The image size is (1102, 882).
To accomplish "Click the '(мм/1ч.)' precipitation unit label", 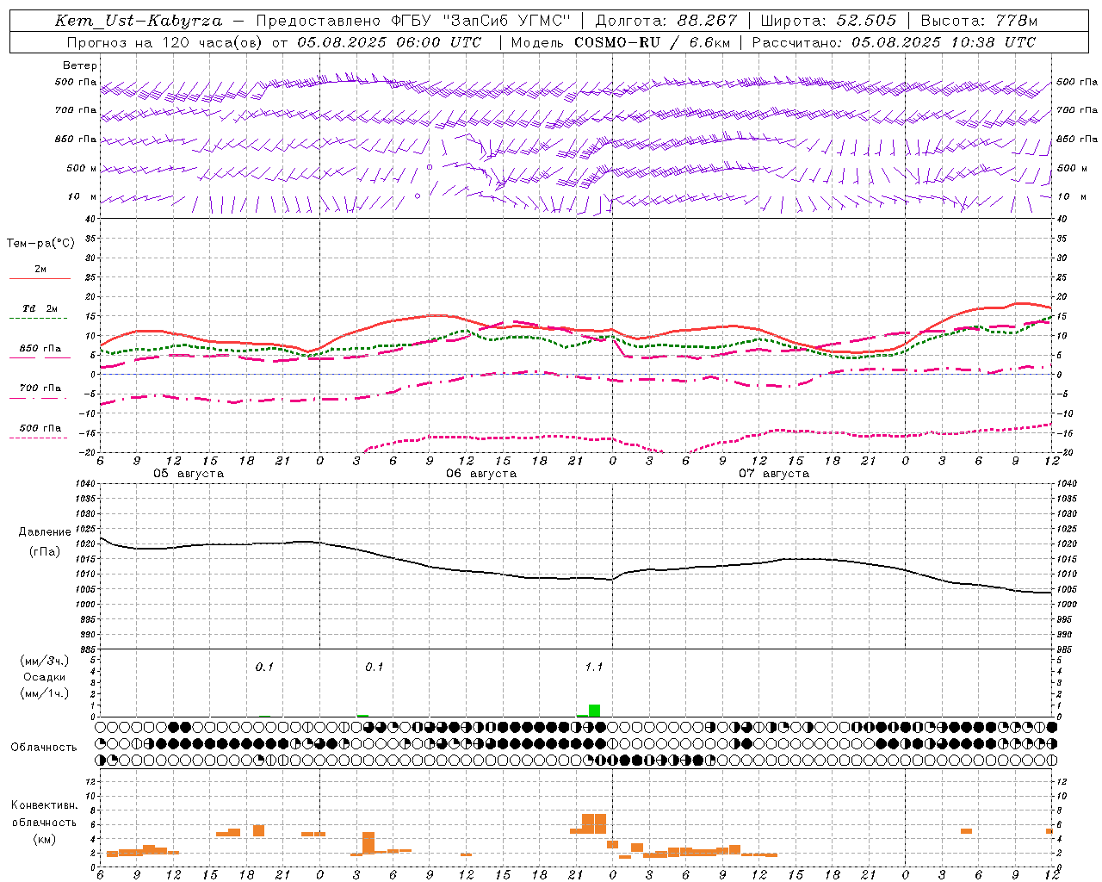I will pyautogui.click(x=45, y=693).
